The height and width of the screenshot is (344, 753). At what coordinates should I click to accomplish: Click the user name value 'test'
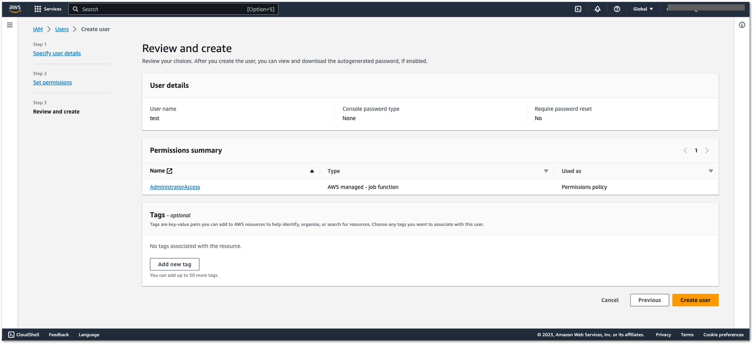click(155, 118)
